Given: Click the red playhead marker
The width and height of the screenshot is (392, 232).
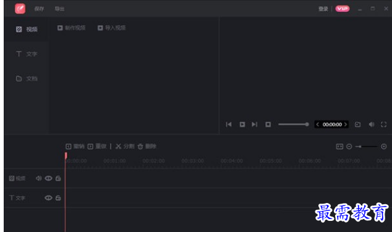Looking at the screenshot, I should pyautogui.click(x=66, y=155).
